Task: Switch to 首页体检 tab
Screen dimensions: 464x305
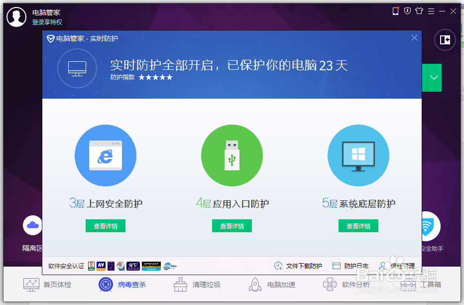Action: (47, 285)
